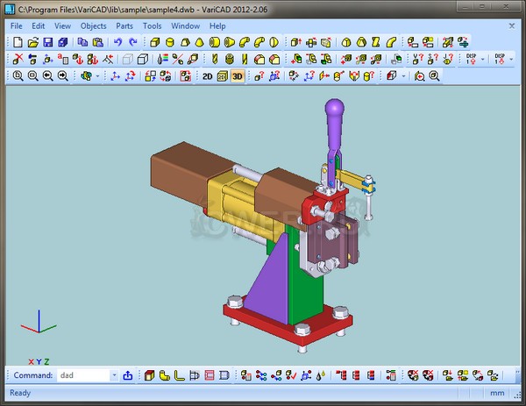Open the Objects menu
The width and height of the screenshot is (526, 406).
point(93,25)
